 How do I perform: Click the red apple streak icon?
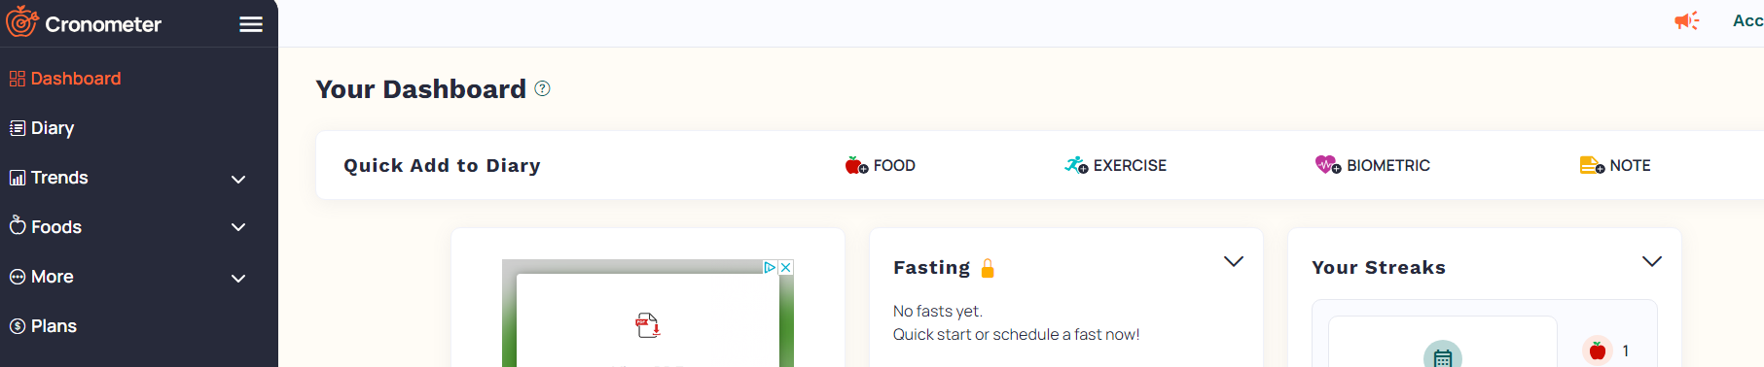[1598, 350]
